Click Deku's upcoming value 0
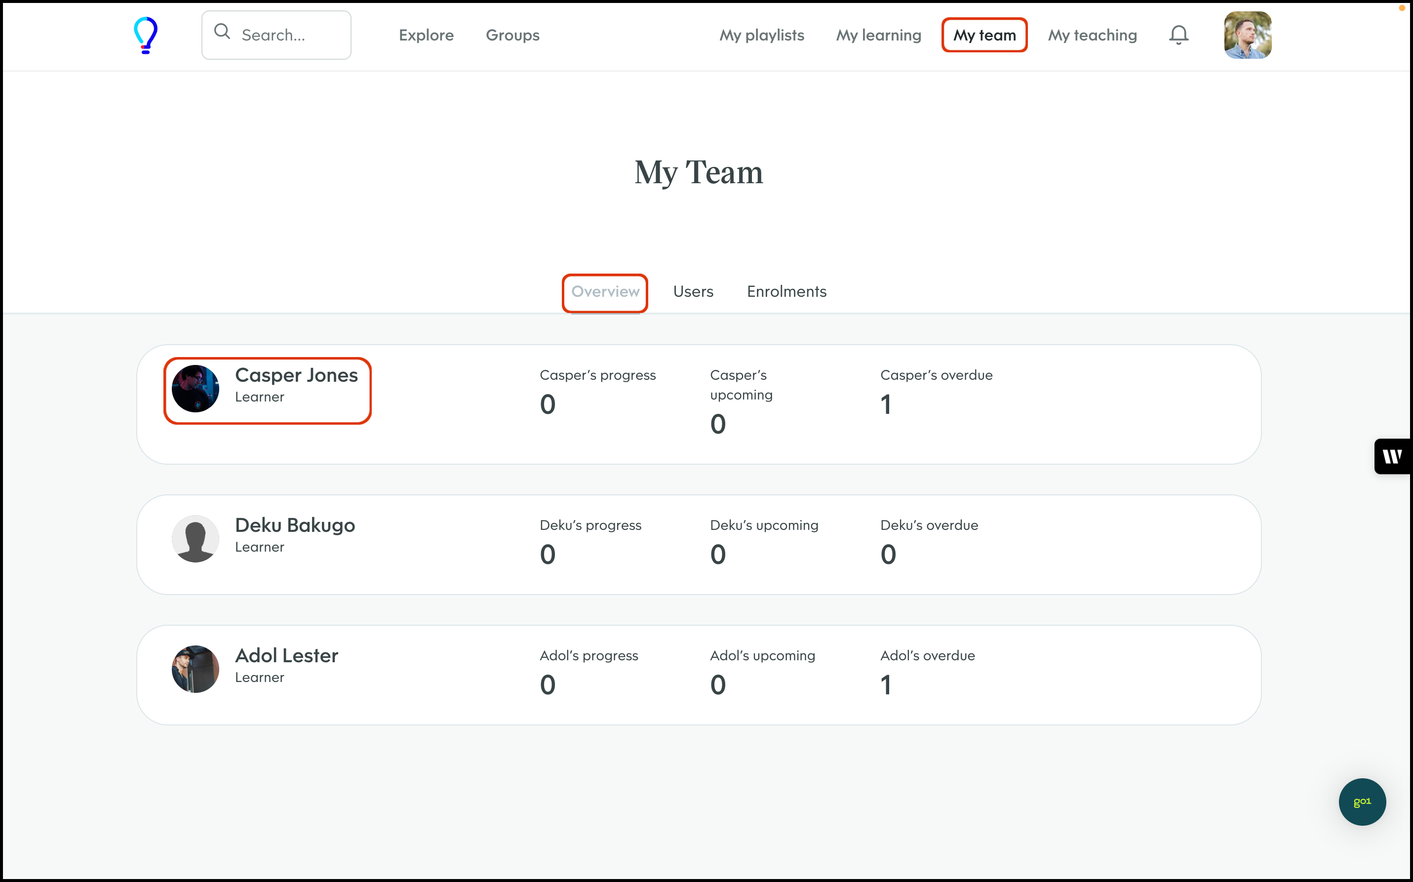 (718, 554)
